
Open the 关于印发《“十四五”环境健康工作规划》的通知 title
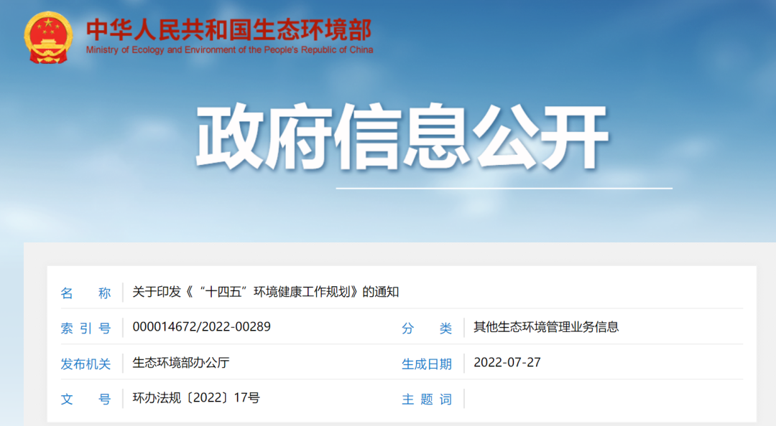265,292
